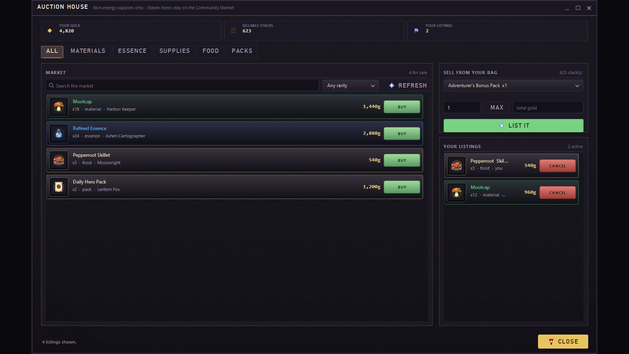This screenshot has width=629, height=354.
Task: Click the search magnifier icon
Action: [51, 86]
